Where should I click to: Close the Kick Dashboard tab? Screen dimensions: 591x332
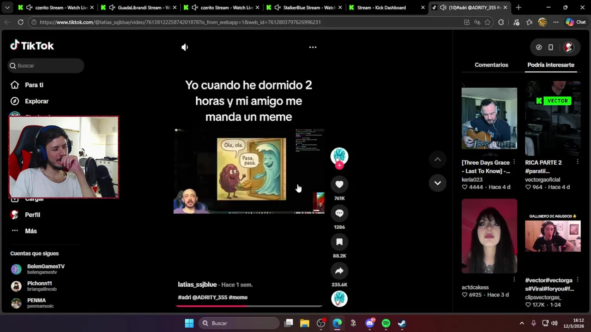point(422,7)
